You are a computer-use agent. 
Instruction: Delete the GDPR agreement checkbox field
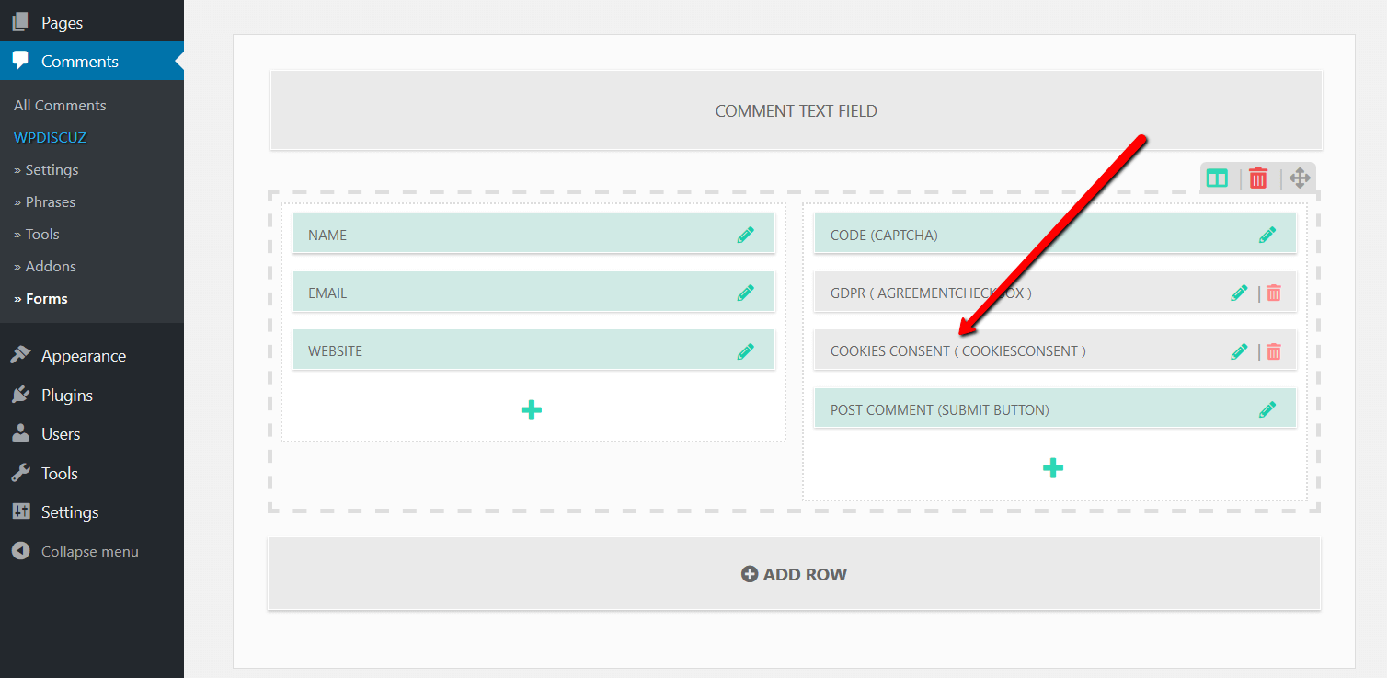pos(1274,293)
